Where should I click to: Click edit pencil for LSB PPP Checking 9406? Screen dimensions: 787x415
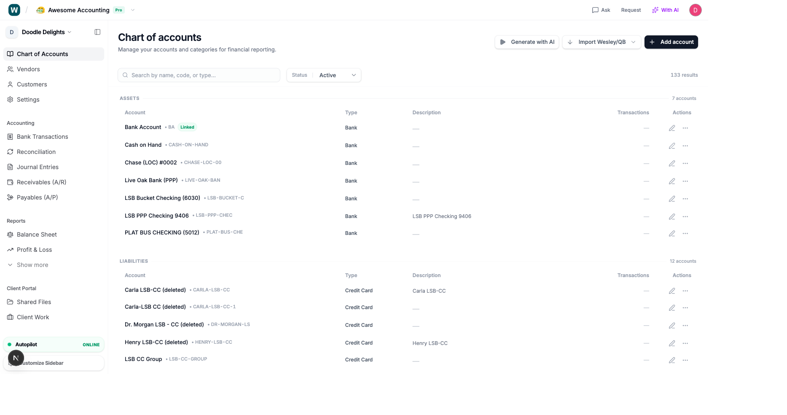[672, 217]
